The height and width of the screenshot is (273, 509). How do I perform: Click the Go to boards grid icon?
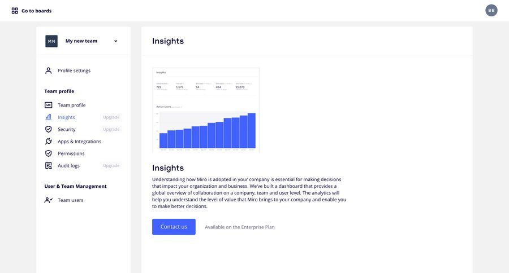coord(15,11)
